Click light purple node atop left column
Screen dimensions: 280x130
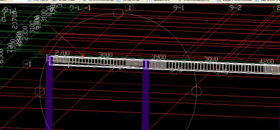[50, 60]
